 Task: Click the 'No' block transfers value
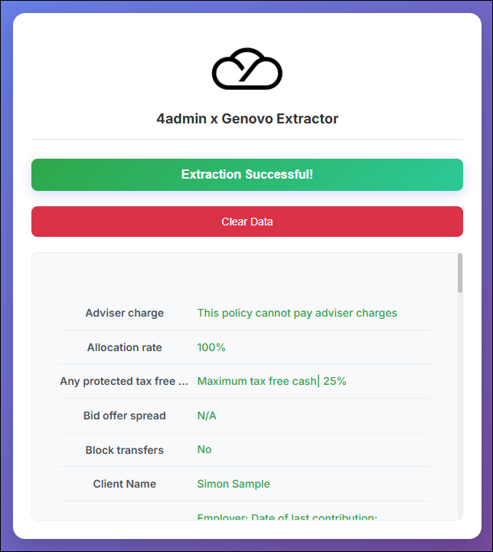click(204, 449)
